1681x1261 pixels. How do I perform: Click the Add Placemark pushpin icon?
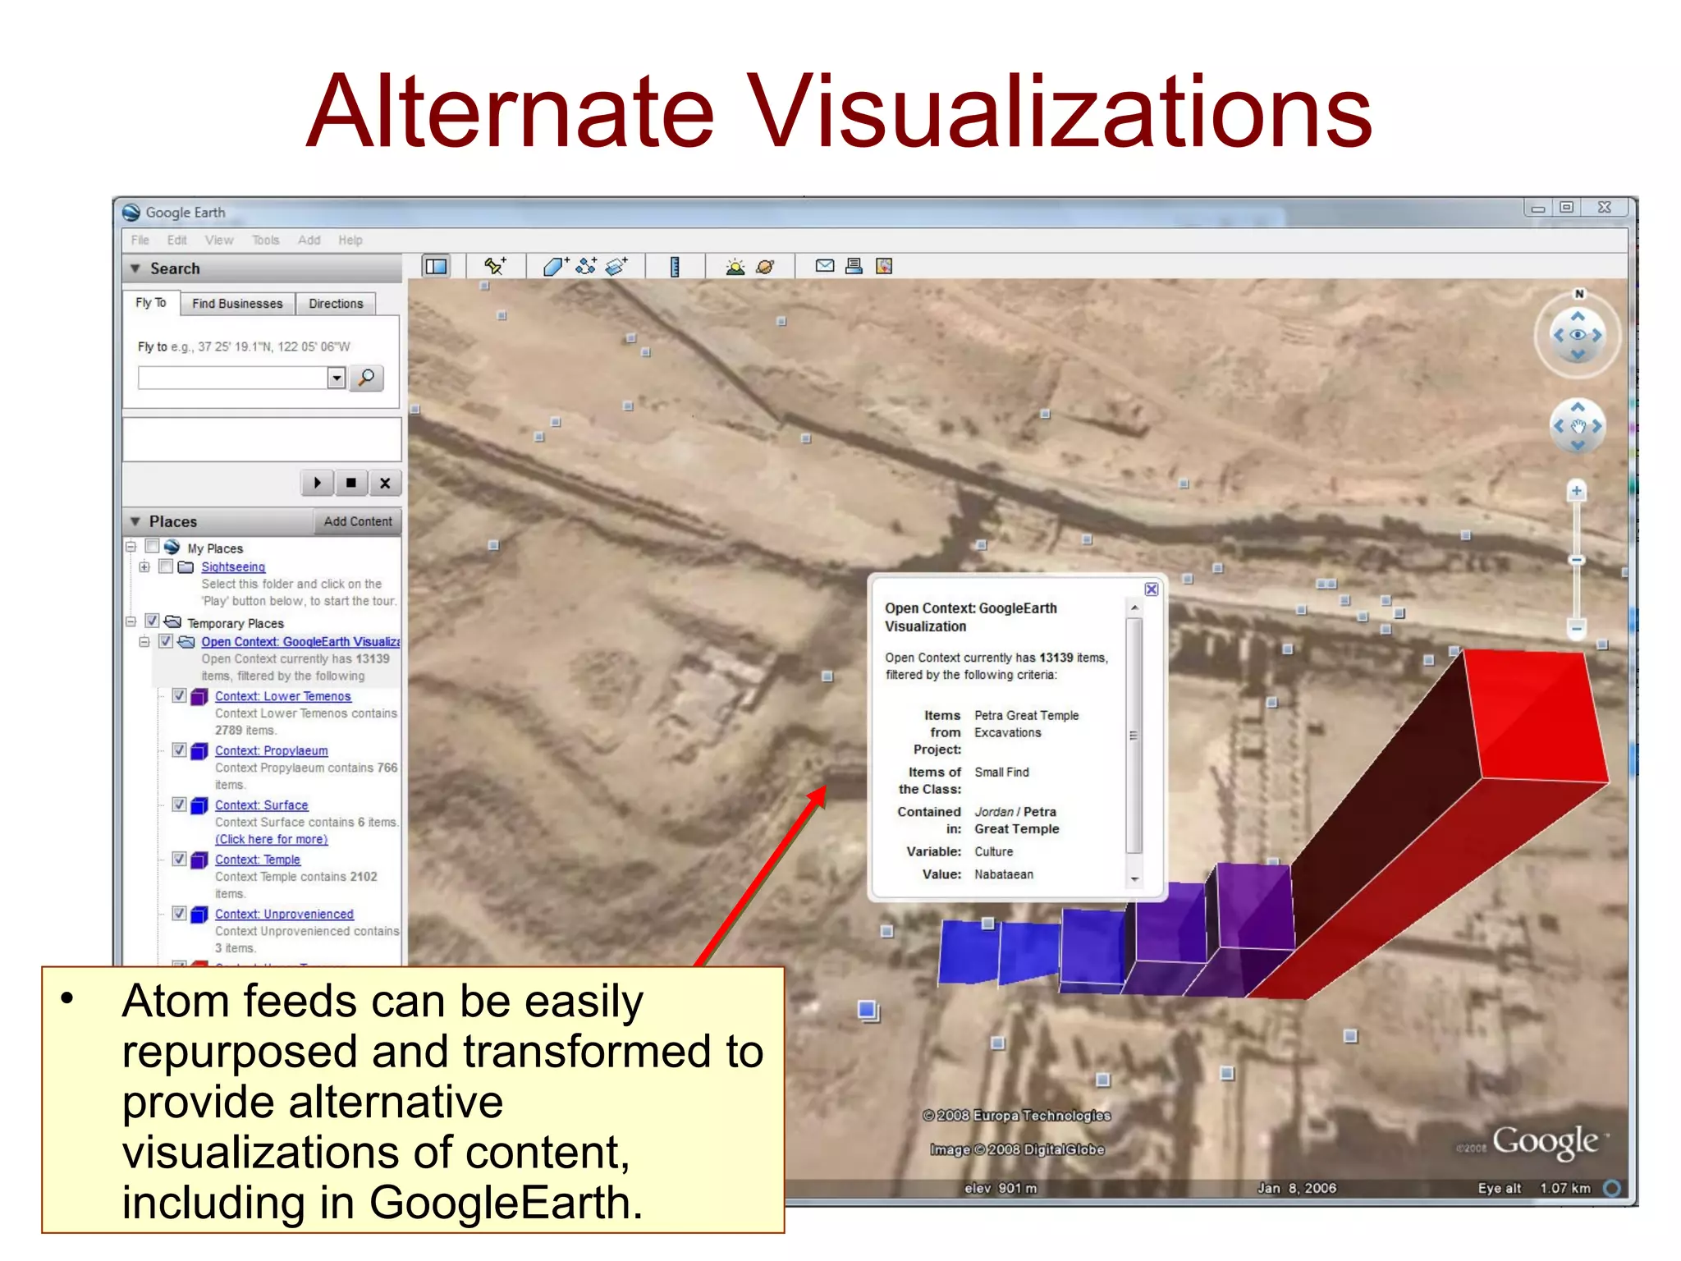495,266
